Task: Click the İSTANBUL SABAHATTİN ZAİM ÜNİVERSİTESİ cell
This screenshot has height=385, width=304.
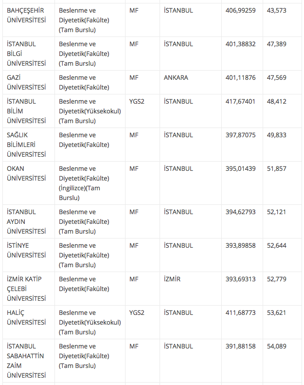Action: coord(27,361)
